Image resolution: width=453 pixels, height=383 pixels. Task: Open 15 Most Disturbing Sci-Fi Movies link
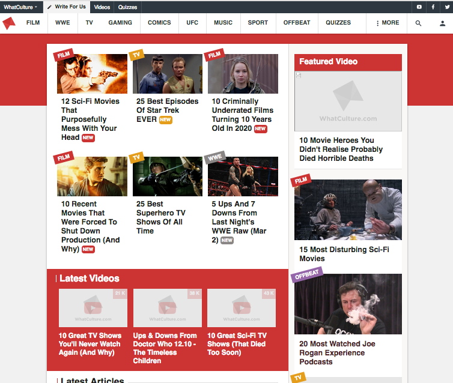pyautogui.click(x=344, y=254)
